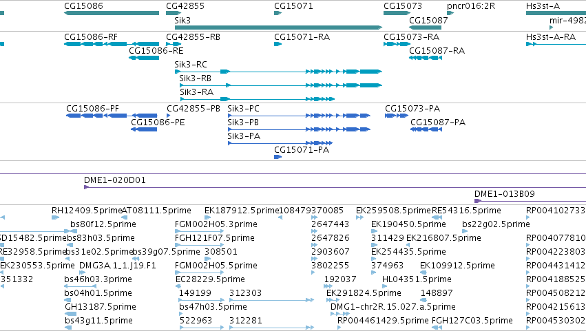Select EST HL04351.5prime
586x331 pixels.
(x=417, y=280)
